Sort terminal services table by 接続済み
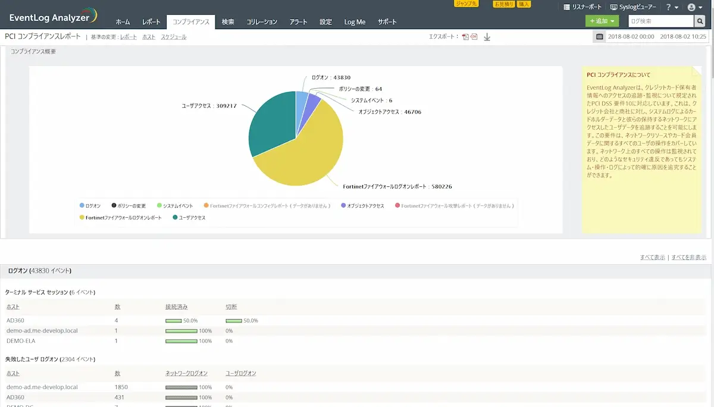The width and height of the screenshot is (714, 407). coord(177,306)
